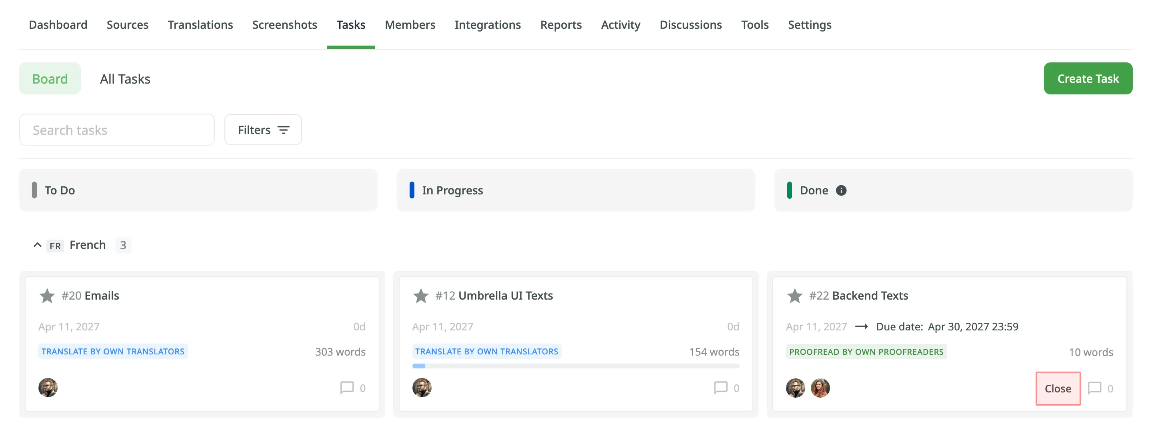
Task: Close the Backend Texts task
Action: click(1058, 388)
